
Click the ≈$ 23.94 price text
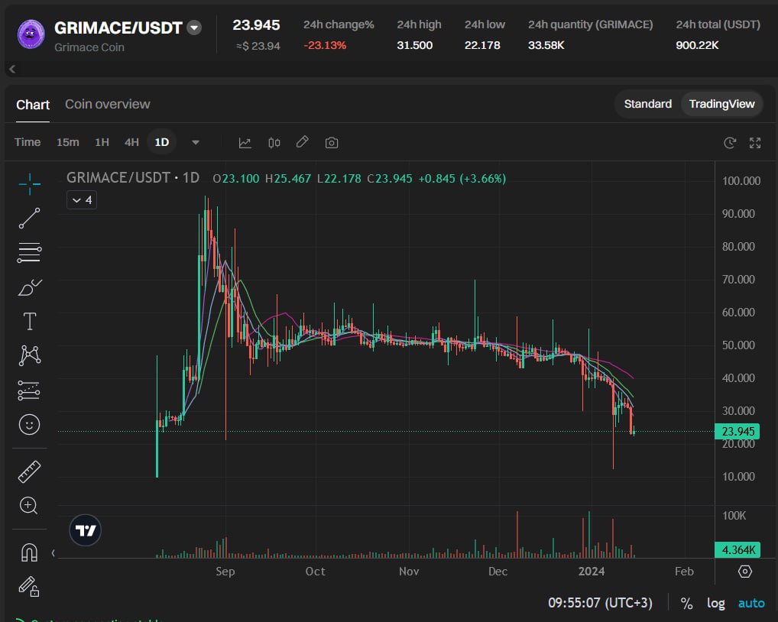click(x=258, y=46)
